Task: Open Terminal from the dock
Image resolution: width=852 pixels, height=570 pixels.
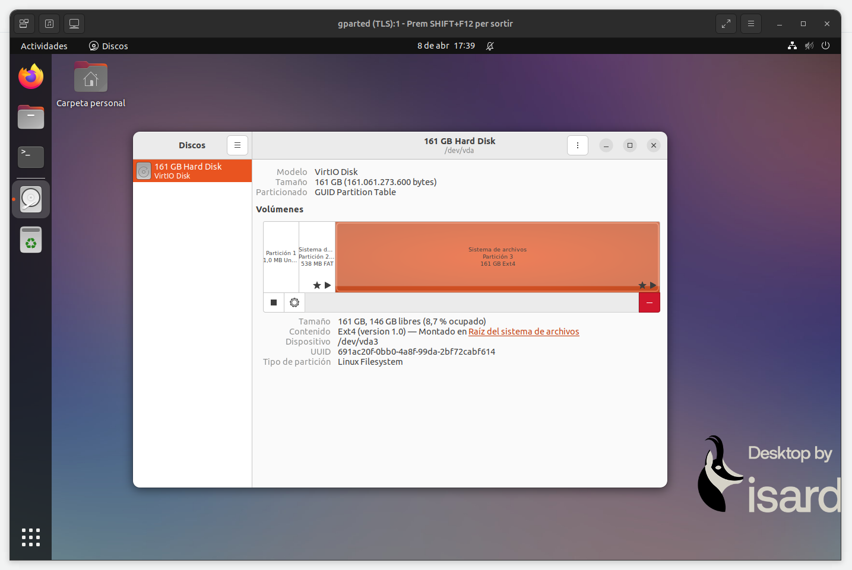Action: tap(31, 157)
